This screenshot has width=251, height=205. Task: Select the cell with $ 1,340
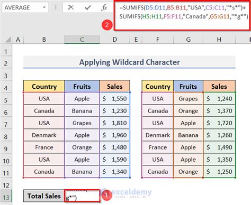tap(115, 172)
